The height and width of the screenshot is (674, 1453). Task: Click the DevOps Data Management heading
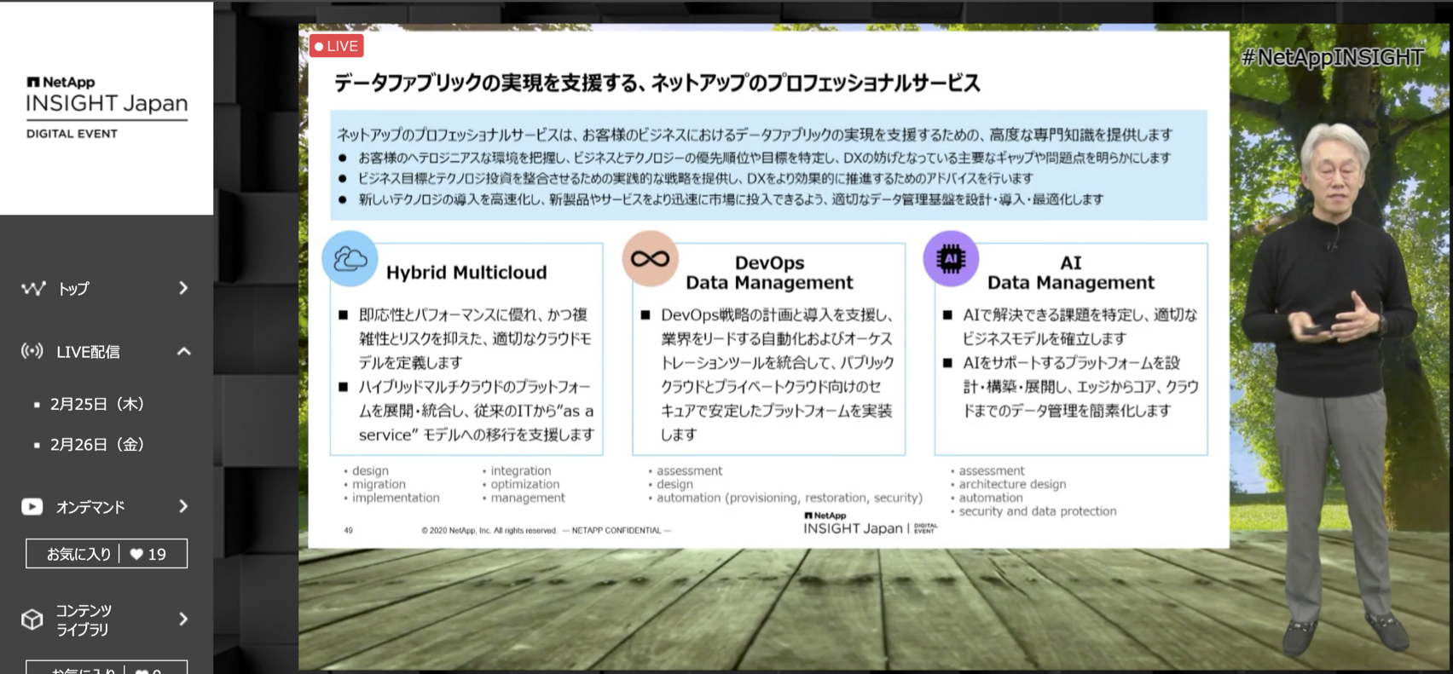769,273
